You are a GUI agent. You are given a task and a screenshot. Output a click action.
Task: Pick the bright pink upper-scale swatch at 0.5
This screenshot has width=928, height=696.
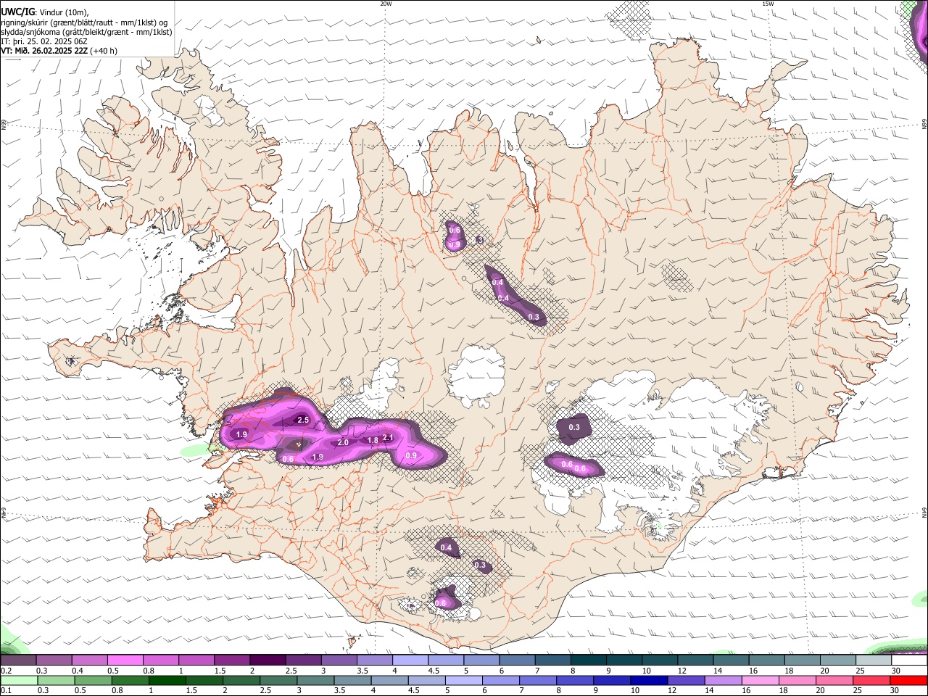125,660
